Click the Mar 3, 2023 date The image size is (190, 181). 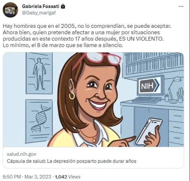[38, 177]
